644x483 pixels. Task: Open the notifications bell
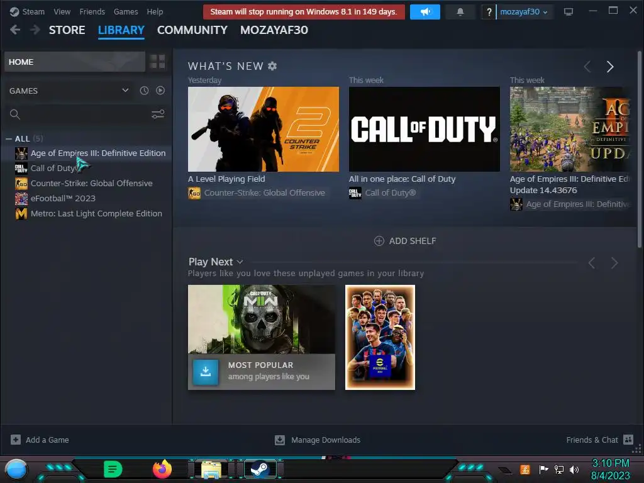point(460,12)
